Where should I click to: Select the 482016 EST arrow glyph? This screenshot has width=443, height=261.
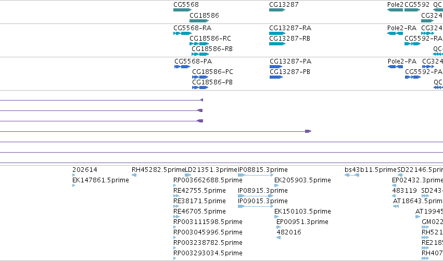click(279, 238)
